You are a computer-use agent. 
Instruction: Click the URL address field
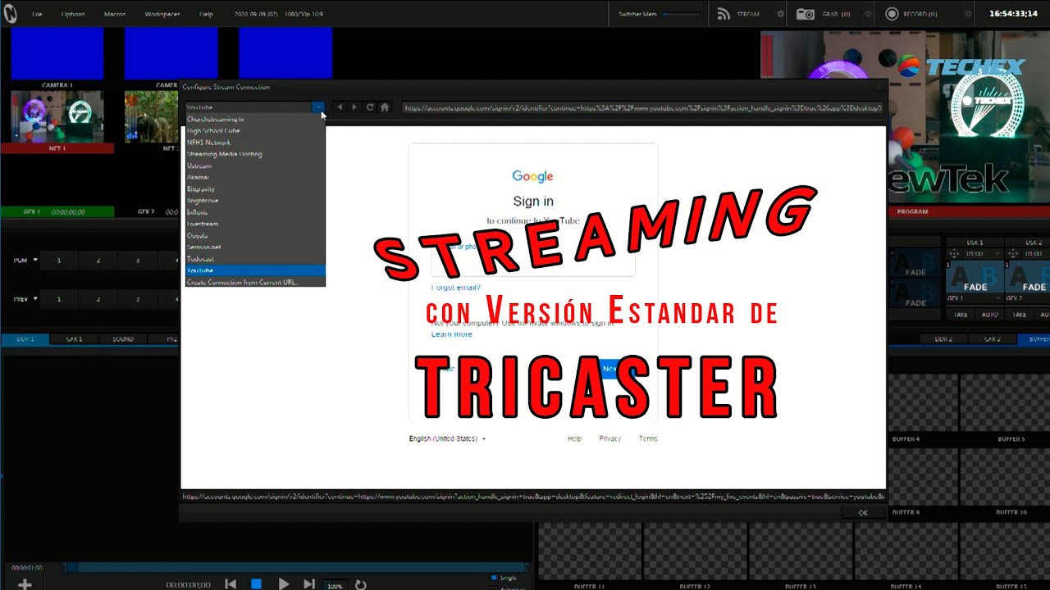(642, 107)
